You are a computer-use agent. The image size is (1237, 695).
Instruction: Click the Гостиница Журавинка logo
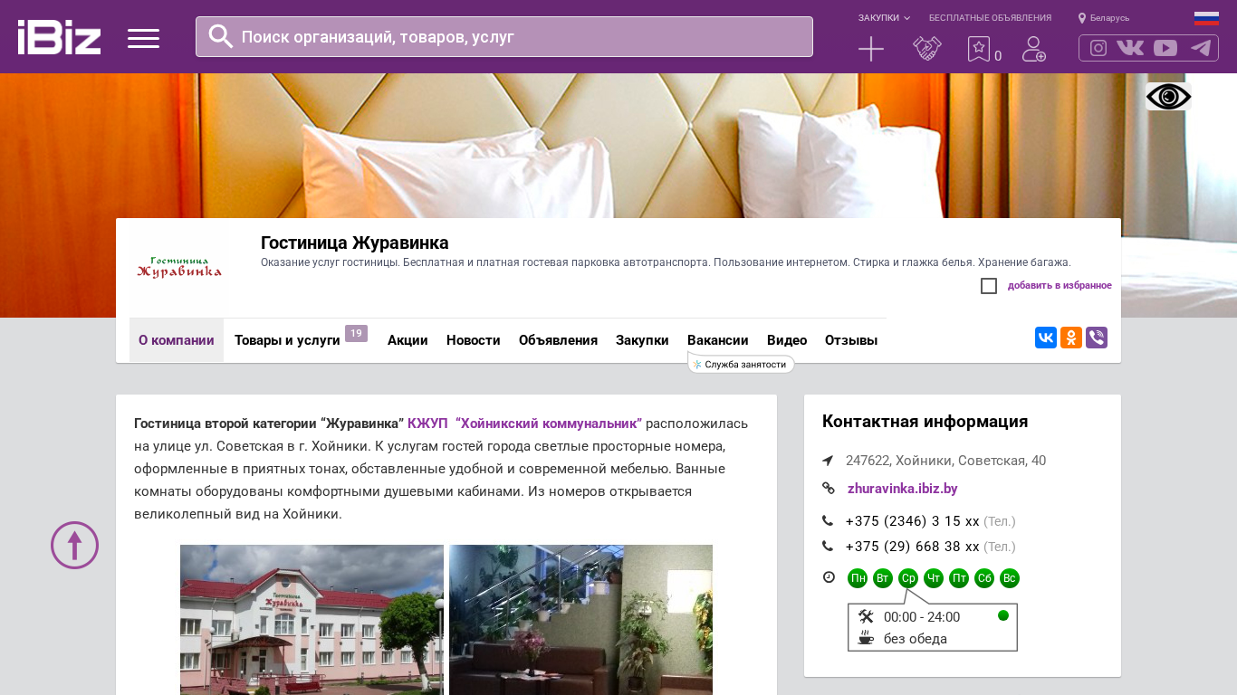[179, 269]
